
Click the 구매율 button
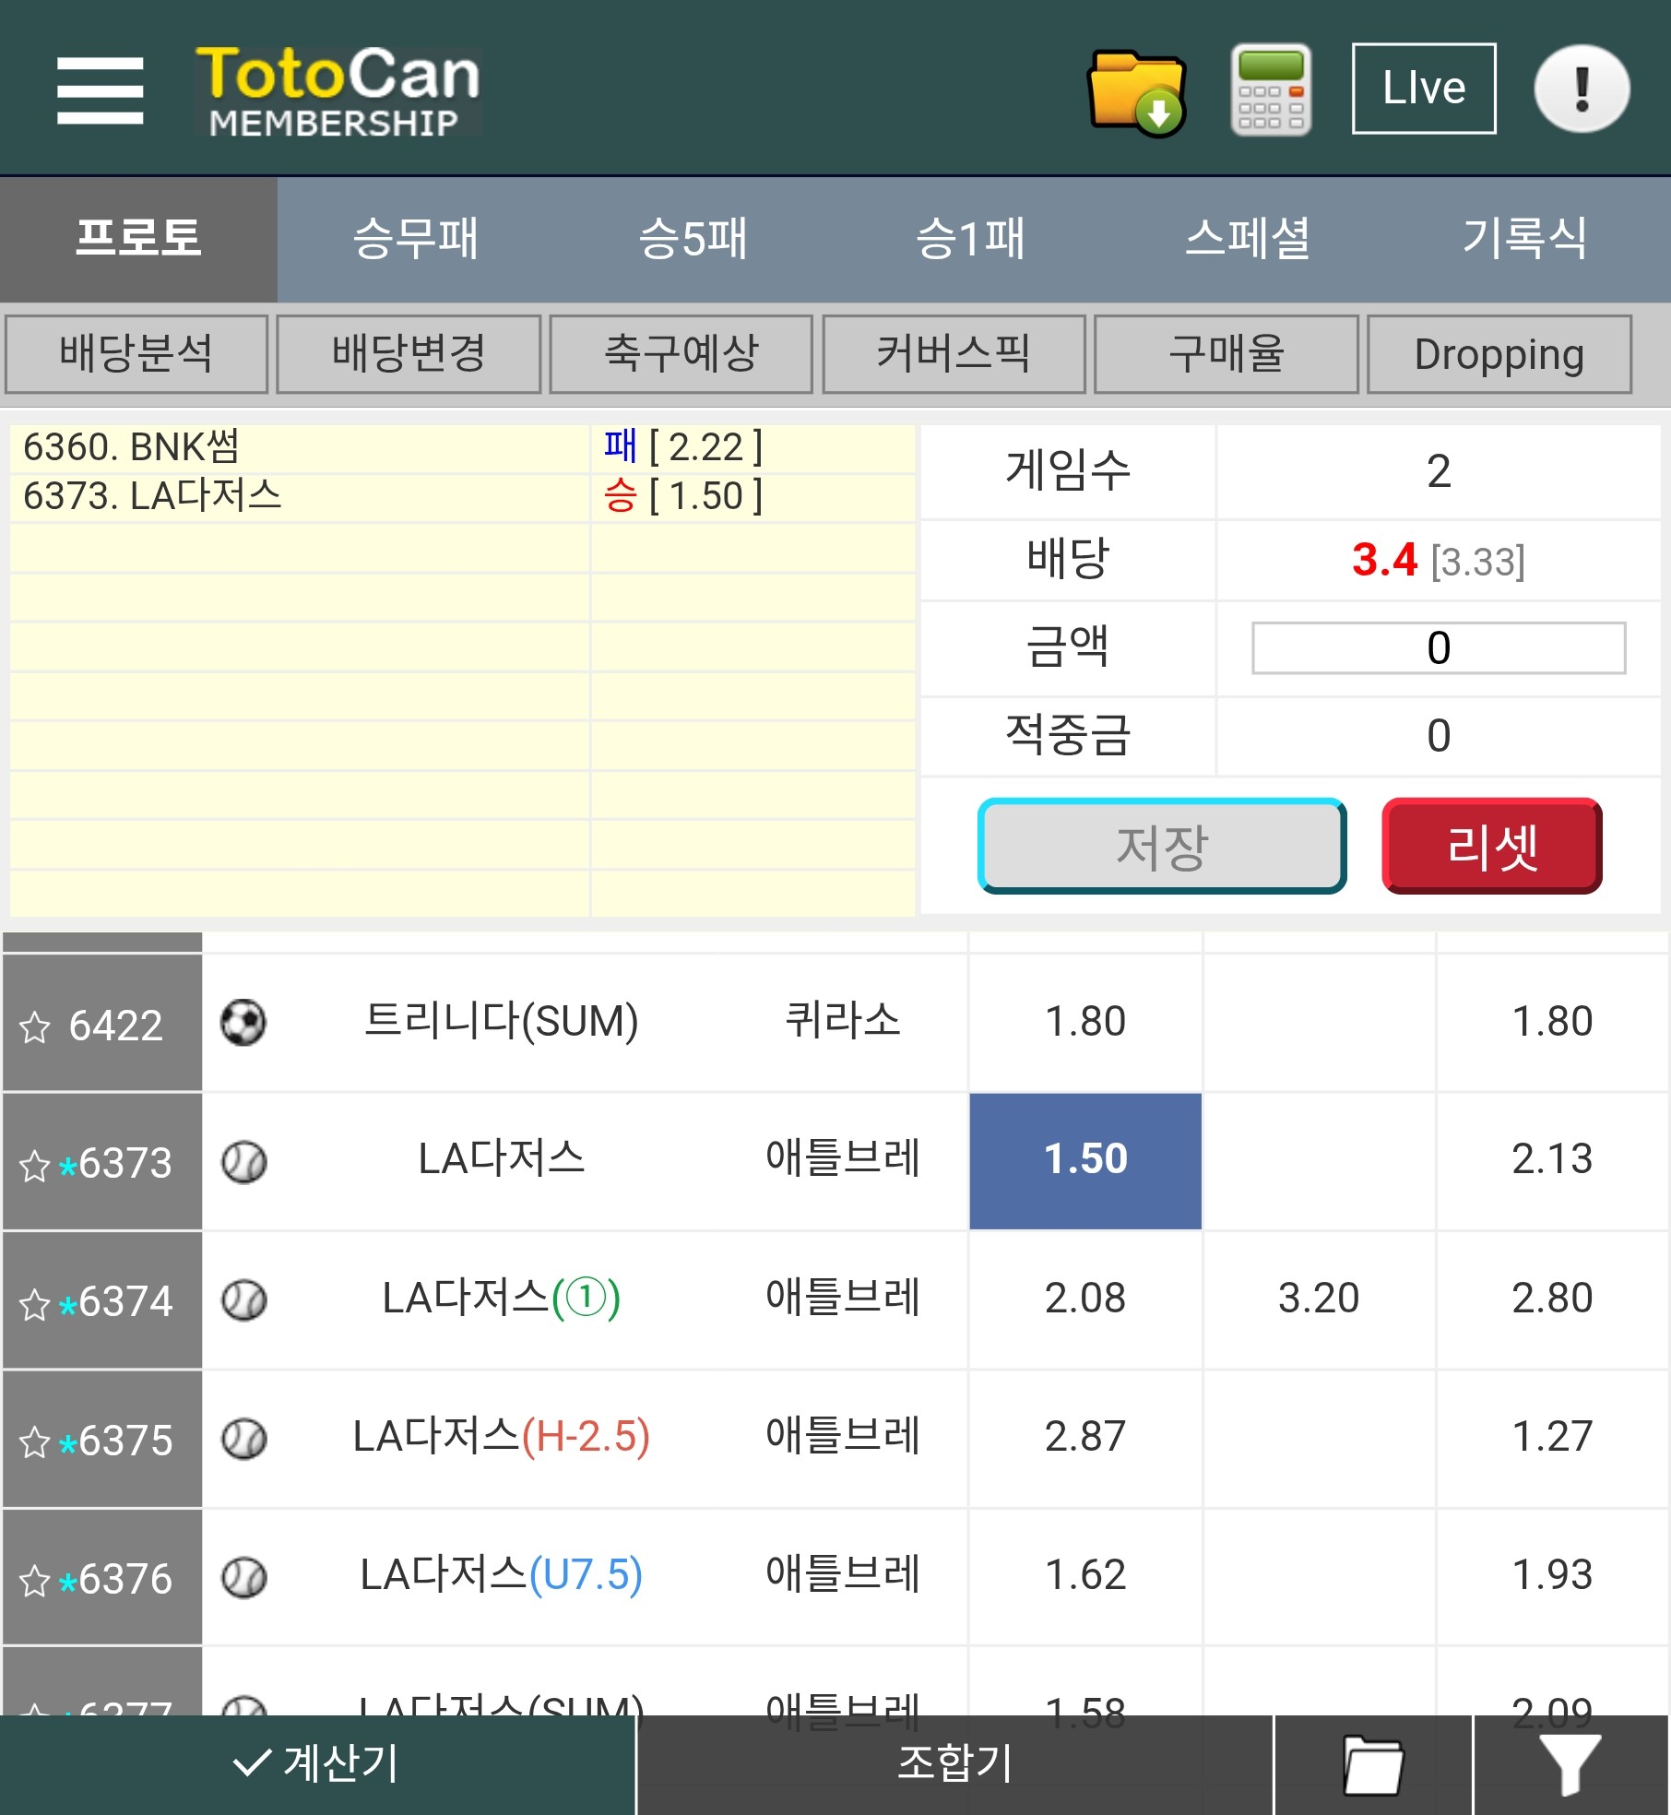click(x=1227, y=354)
